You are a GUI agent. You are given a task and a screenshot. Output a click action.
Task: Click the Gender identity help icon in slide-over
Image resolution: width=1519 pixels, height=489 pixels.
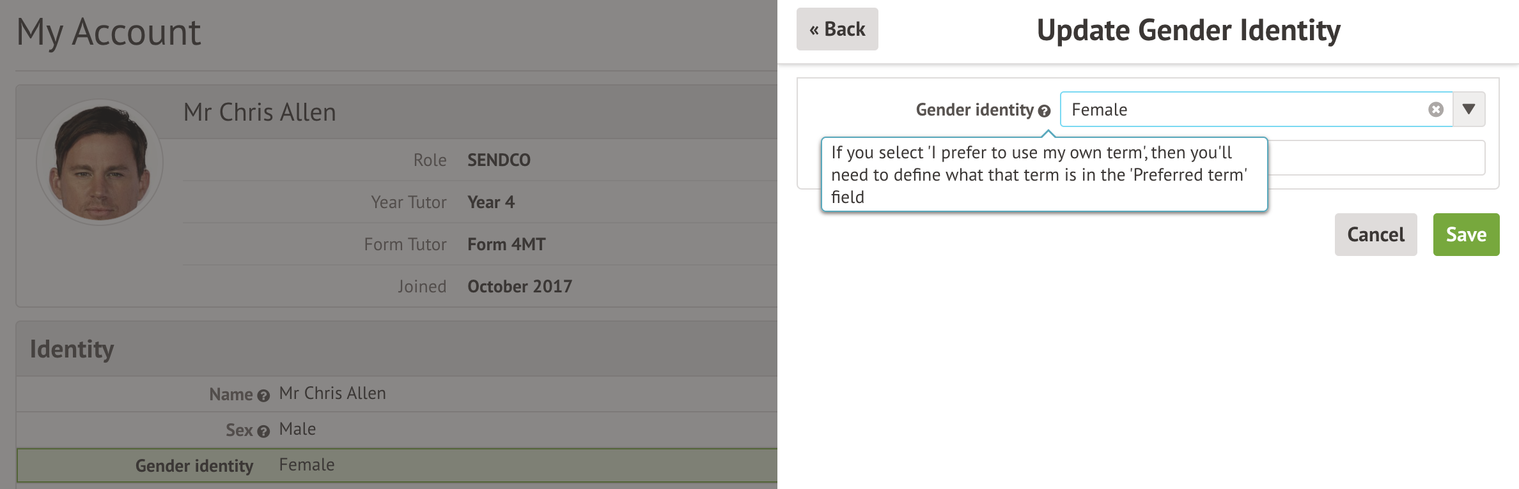click(1044, 111)
